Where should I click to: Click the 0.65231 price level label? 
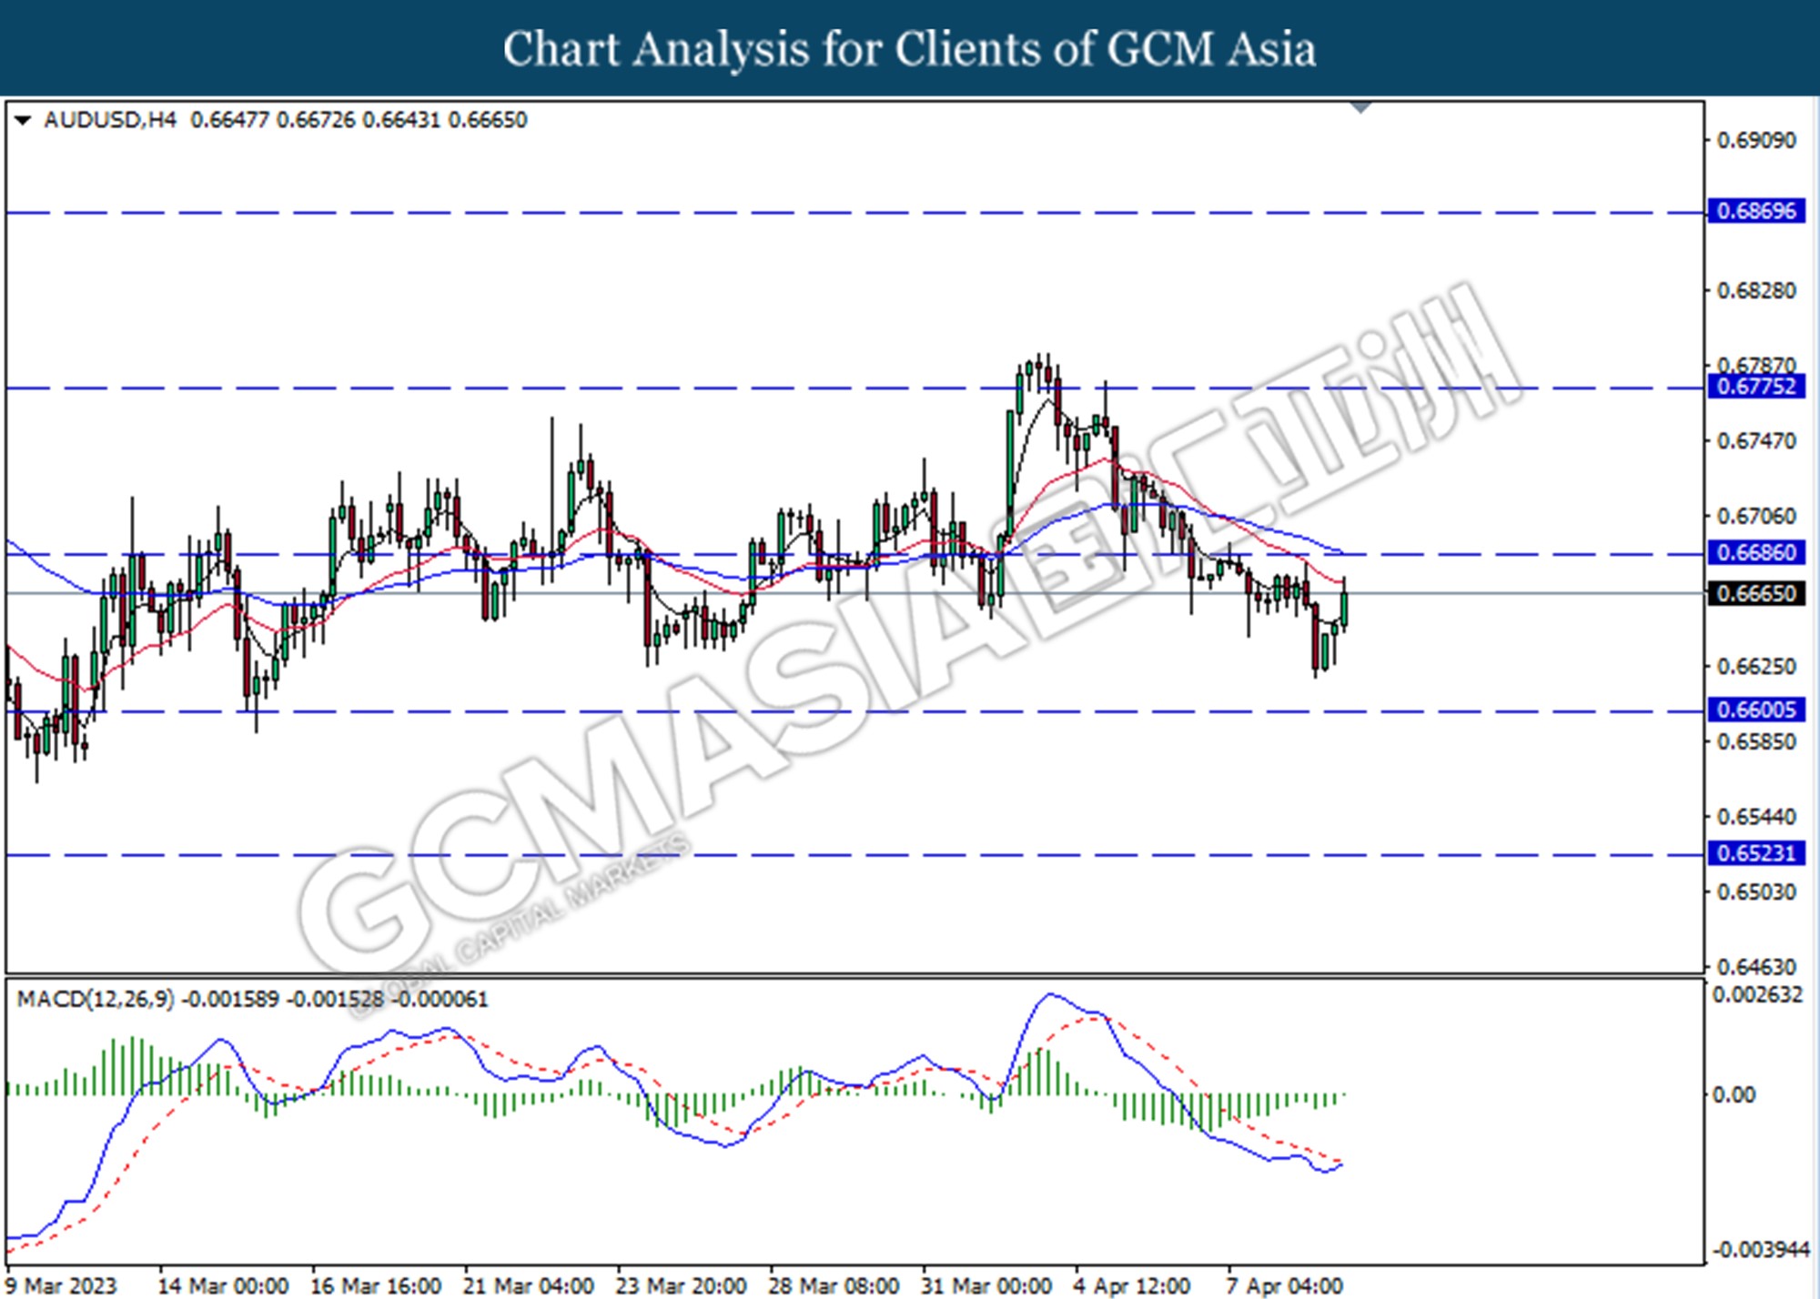tap(1756, 853)
